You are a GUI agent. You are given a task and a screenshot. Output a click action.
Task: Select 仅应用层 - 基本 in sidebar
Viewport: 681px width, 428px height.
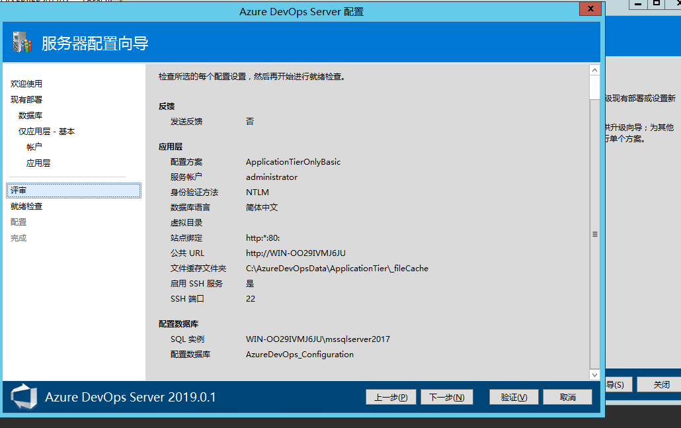47,132
